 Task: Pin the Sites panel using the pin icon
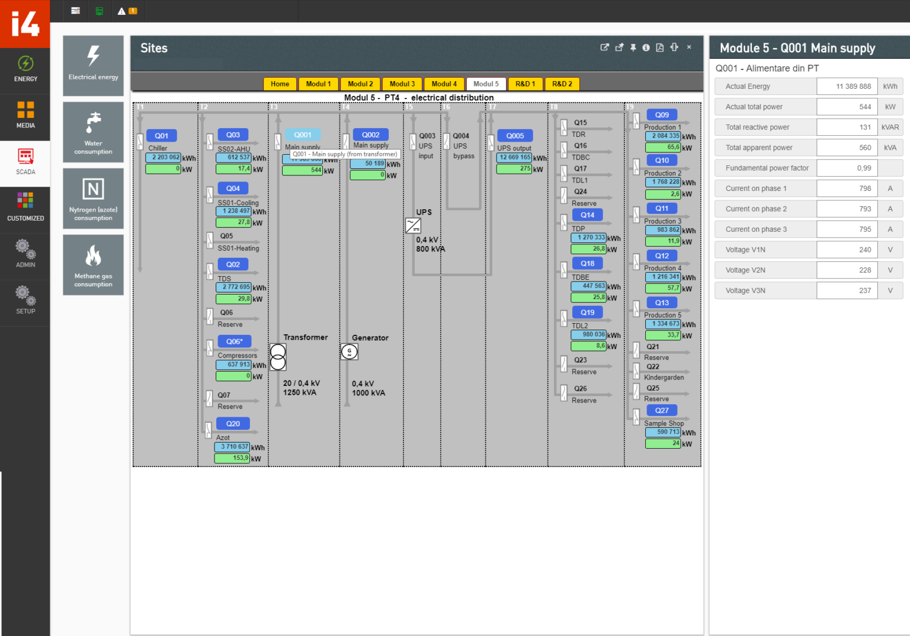[633, 47]
